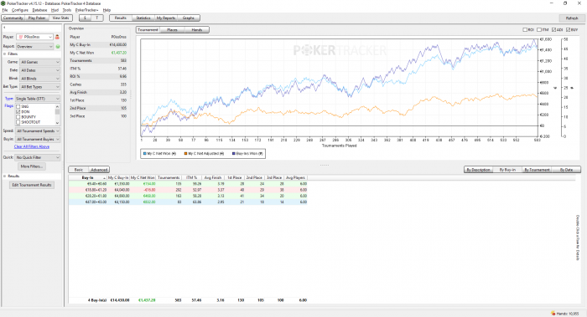The image size is (587, 317).
Task: Select the T tournament mode button
Action: pyautogui.click(x=97, y=18)
